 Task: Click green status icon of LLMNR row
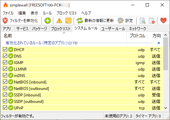coord(11,69)
